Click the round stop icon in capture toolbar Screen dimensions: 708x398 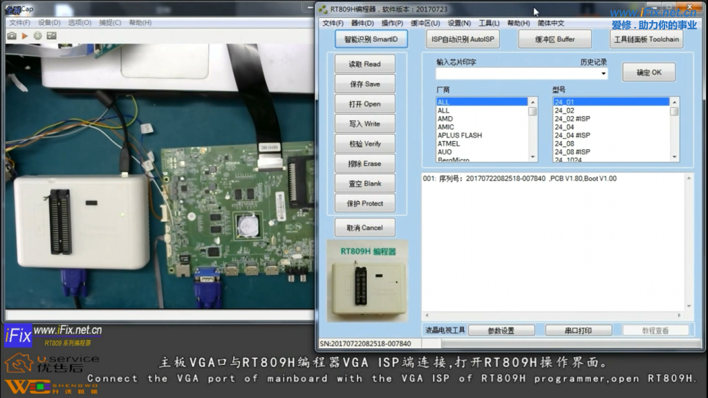pyautogui.click(x=37, y=35)
